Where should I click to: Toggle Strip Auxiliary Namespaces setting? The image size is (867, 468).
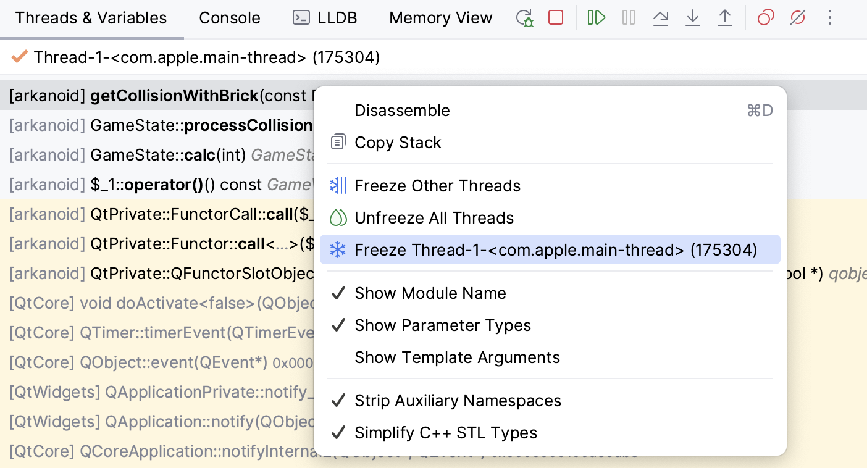458,401
